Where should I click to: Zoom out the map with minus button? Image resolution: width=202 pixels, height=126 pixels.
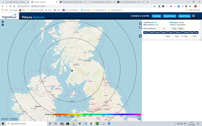(3, 25)
